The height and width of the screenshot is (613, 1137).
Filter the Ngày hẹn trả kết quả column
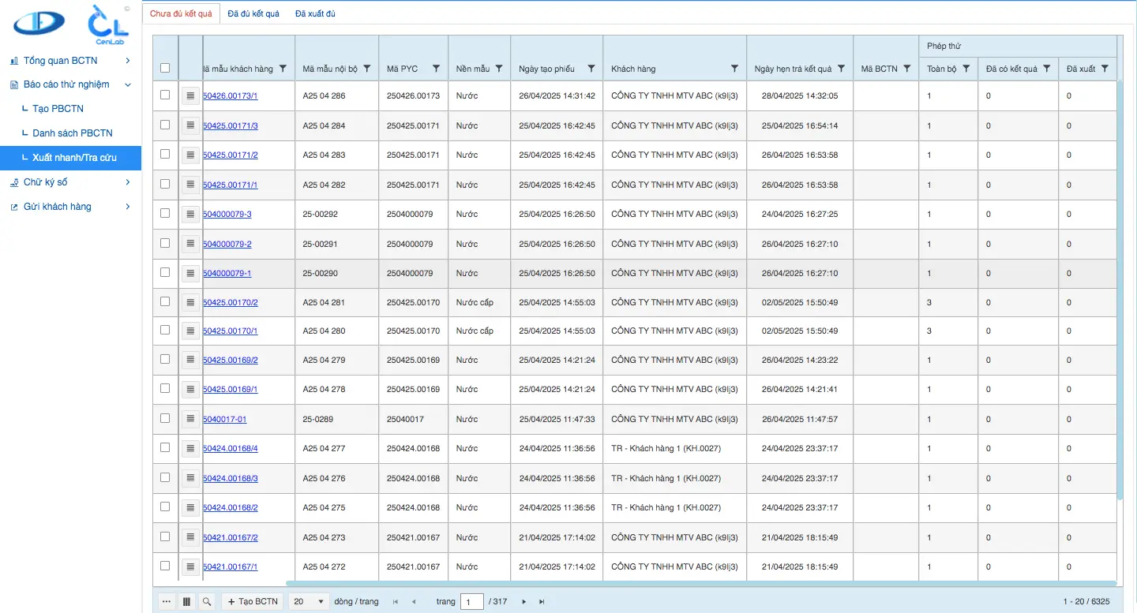click(842, 69)
